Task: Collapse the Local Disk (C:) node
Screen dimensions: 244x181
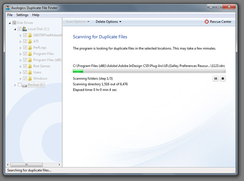Action: coord(15,29)
